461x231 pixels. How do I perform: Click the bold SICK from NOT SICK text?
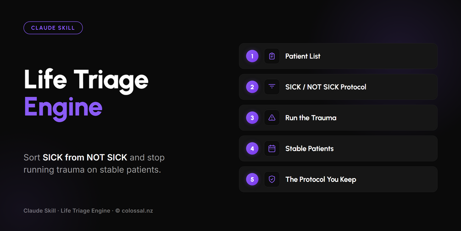pyautogui.click(x=85, y=158)
